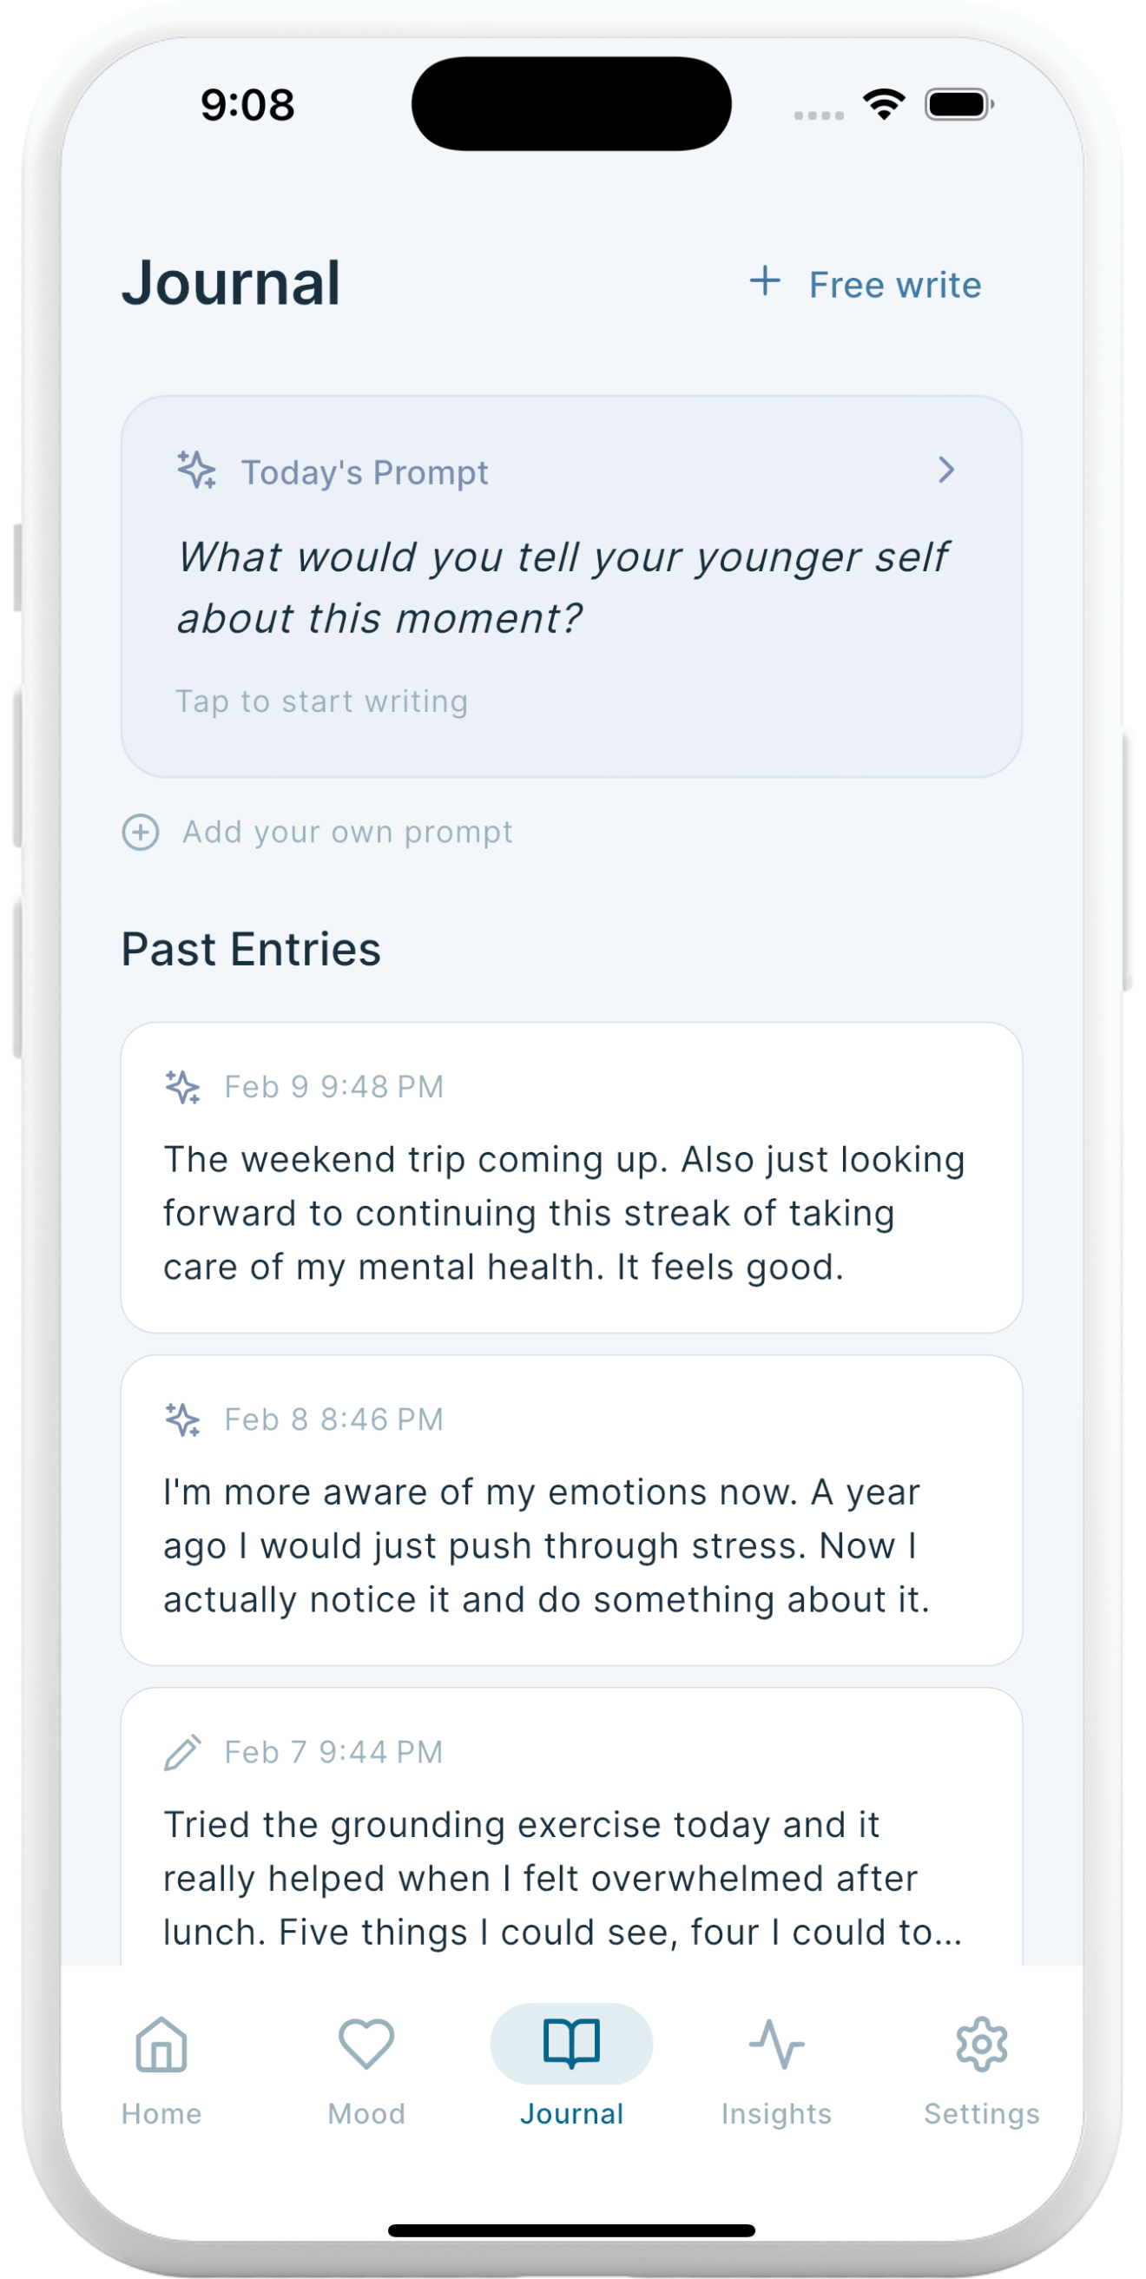Tap the Free write link
This screenshot has width=1146, height=2279.
[x=895, y=285]
